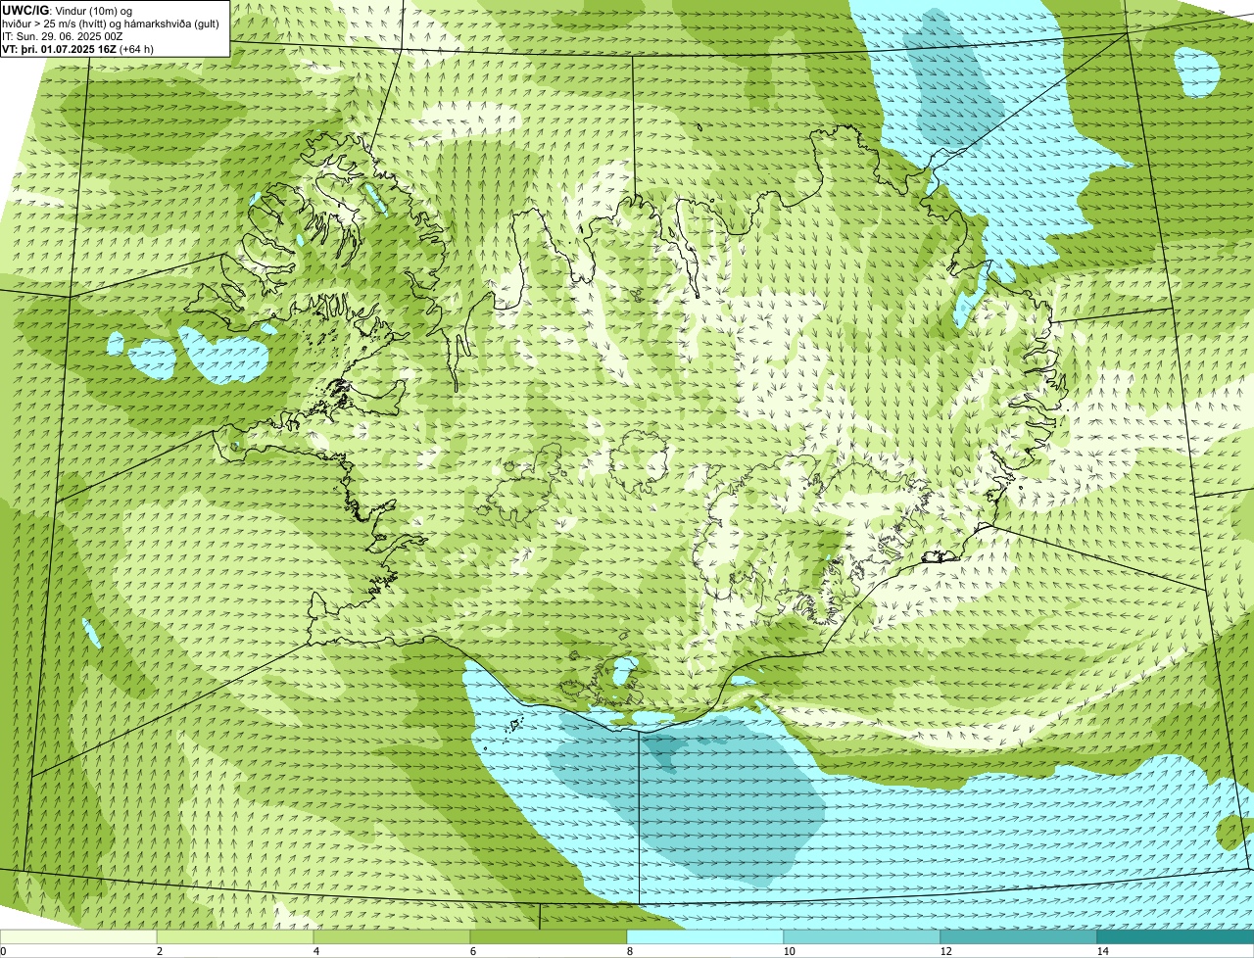The image size is (1254, 958).
Task: Click the palest 0–2 m/s legend swatch
Action: click(78, 936)
